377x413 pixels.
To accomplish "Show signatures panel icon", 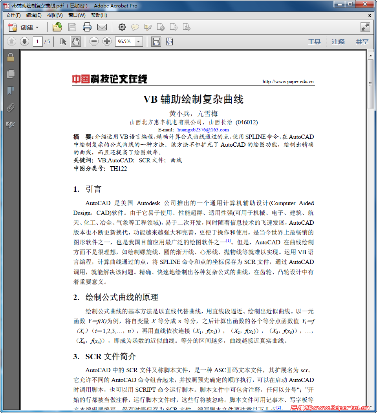I will pyautogui.click(x=11, y=124).
